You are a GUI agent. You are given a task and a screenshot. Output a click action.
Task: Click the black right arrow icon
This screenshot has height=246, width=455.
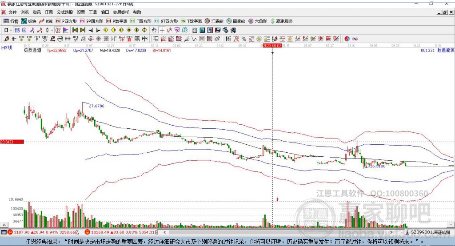[x=98, y=30]
